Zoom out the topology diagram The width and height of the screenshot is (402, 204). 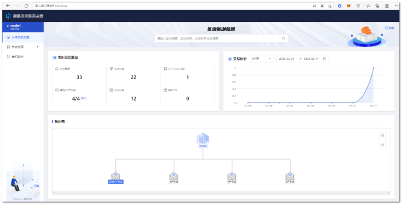(383, 145)
